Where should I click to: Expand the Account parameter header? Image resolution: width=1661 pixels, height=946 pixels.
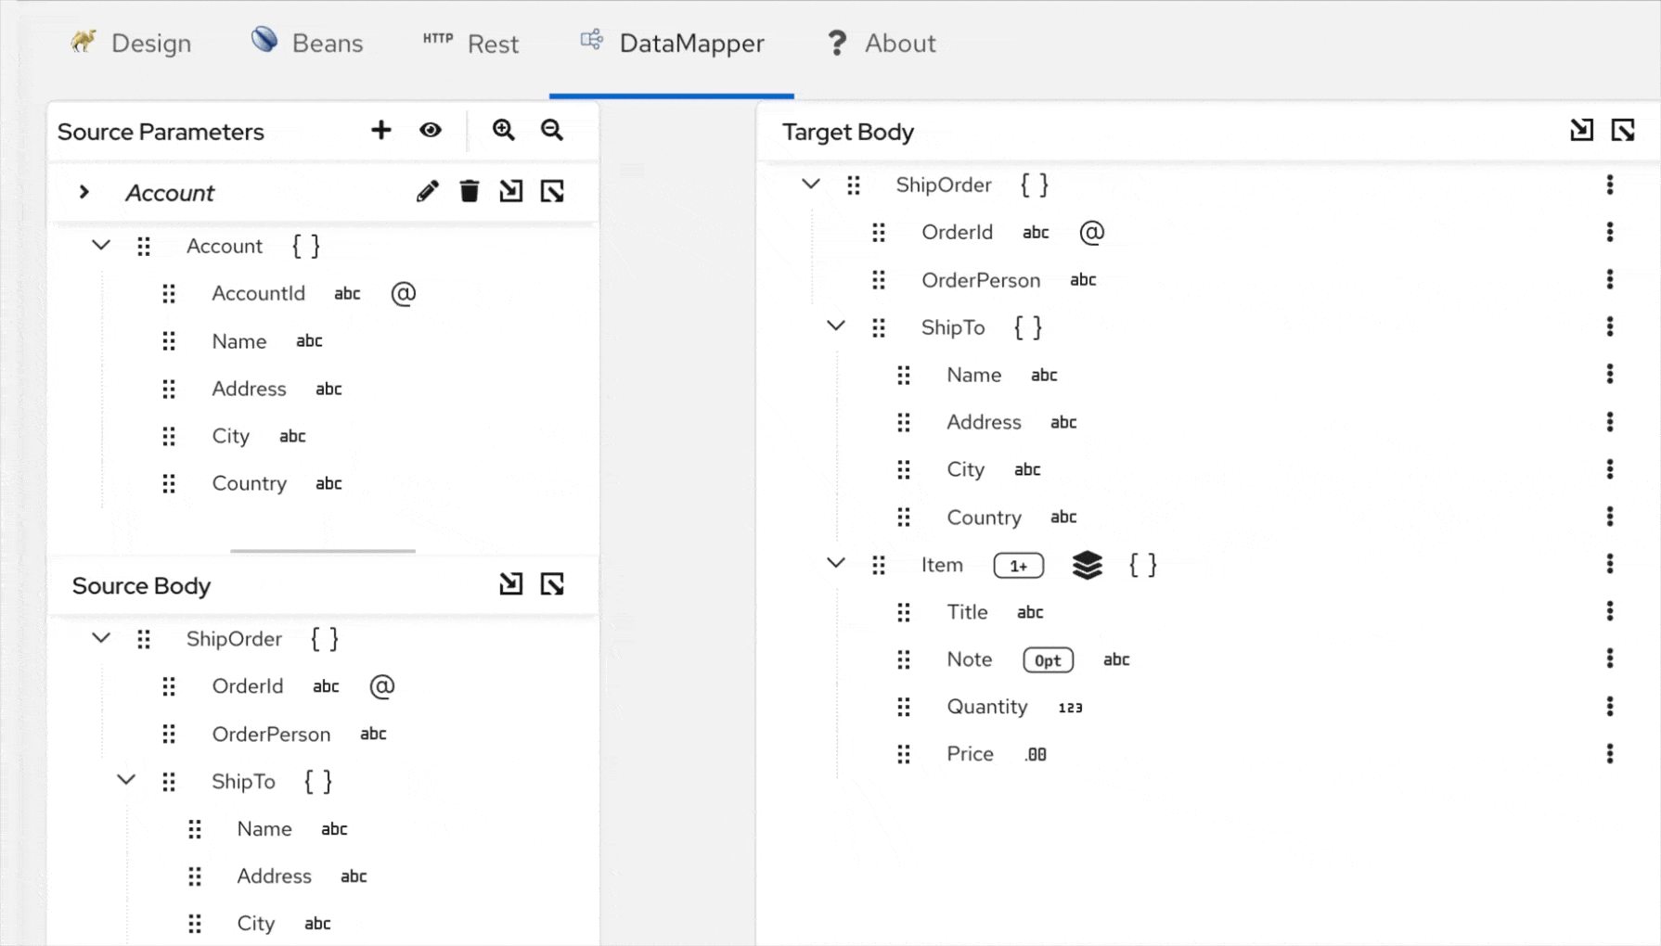pos(84,192)
